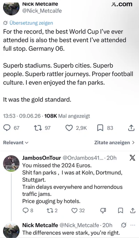Downvote the JambosOnTour reply
The image size is (139, 238).
click(x=103, y=211)
